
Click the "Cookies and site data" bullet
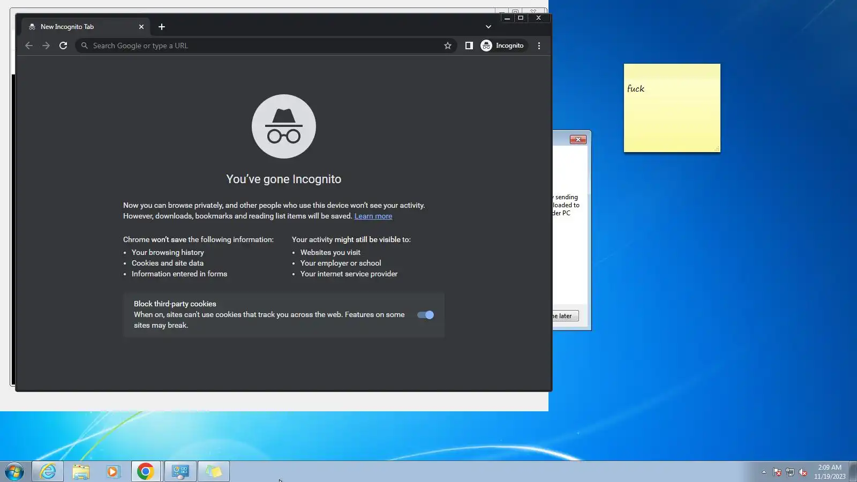[168, 263]
